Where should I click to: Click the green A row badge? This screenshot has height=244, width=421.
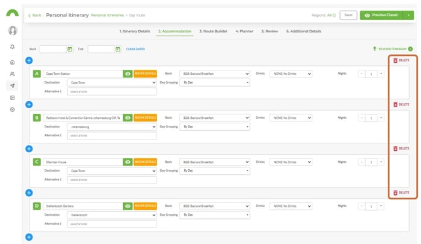[x=37, y=74]
